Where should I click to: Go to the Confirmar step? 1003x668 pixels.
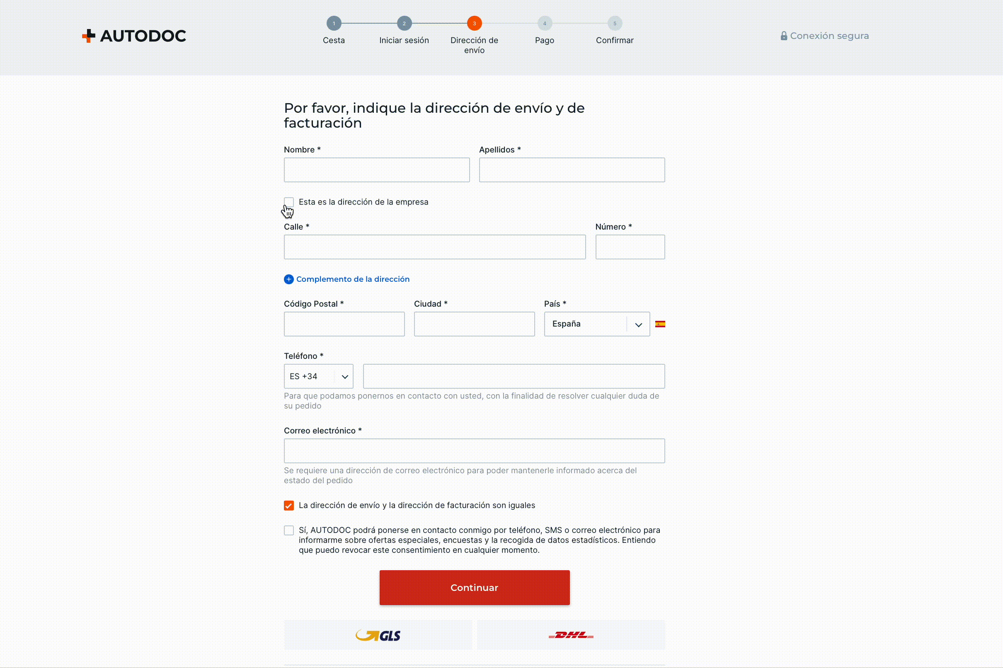615,24
